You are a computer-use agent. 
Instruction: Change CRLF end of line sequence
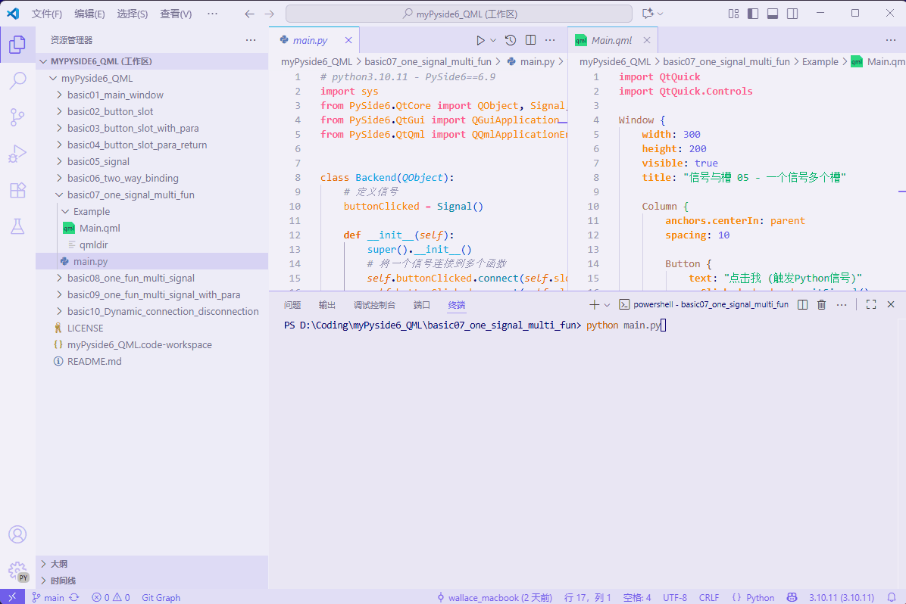click(x=709, y=598)
